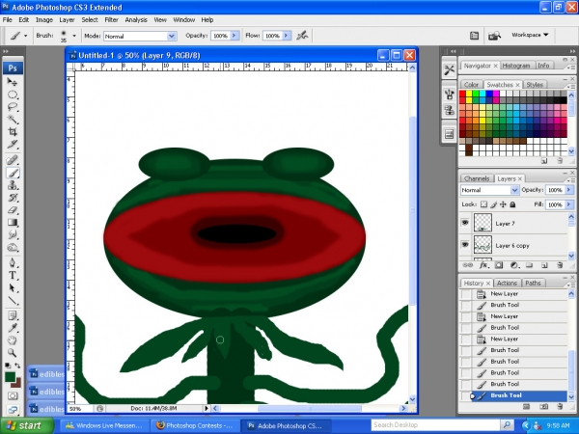Switch to Windows Live Messenger taskbar button

coord(104,426)
